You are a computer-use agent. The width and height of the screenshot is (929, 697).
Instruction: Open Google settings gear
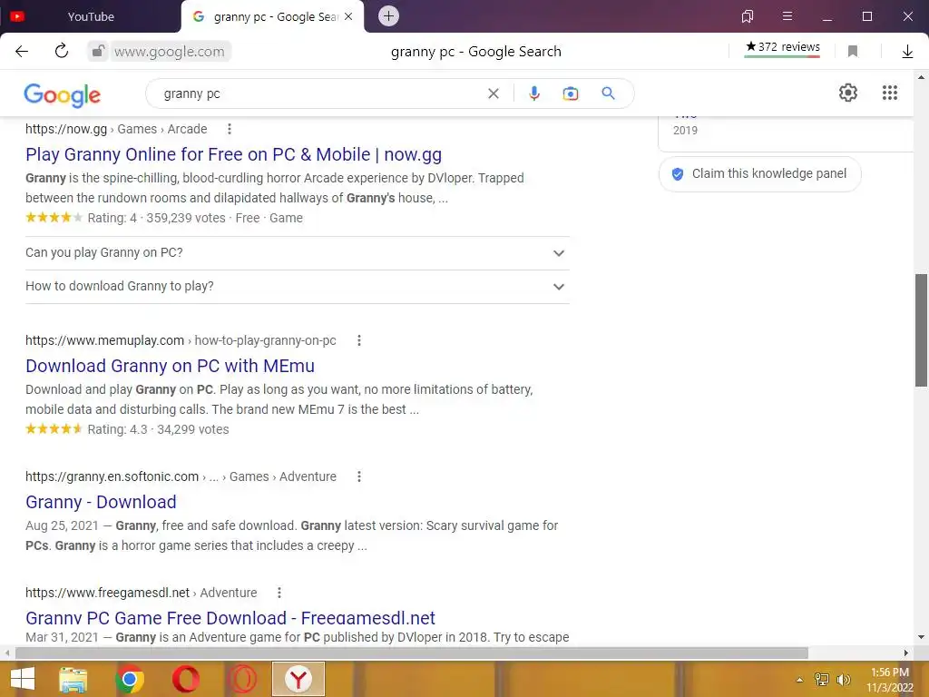[848, 93]
